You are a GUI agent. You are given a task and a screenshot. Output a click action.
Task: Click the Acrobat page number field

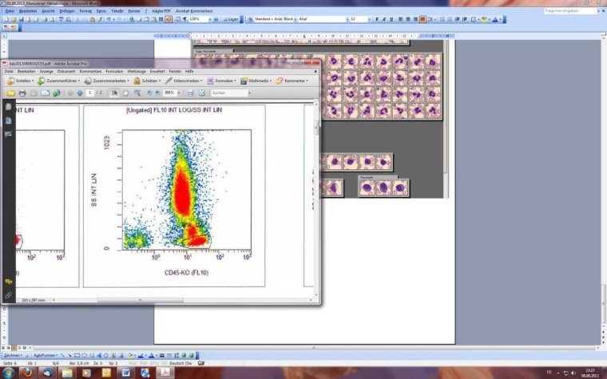(x=91, y=93)
